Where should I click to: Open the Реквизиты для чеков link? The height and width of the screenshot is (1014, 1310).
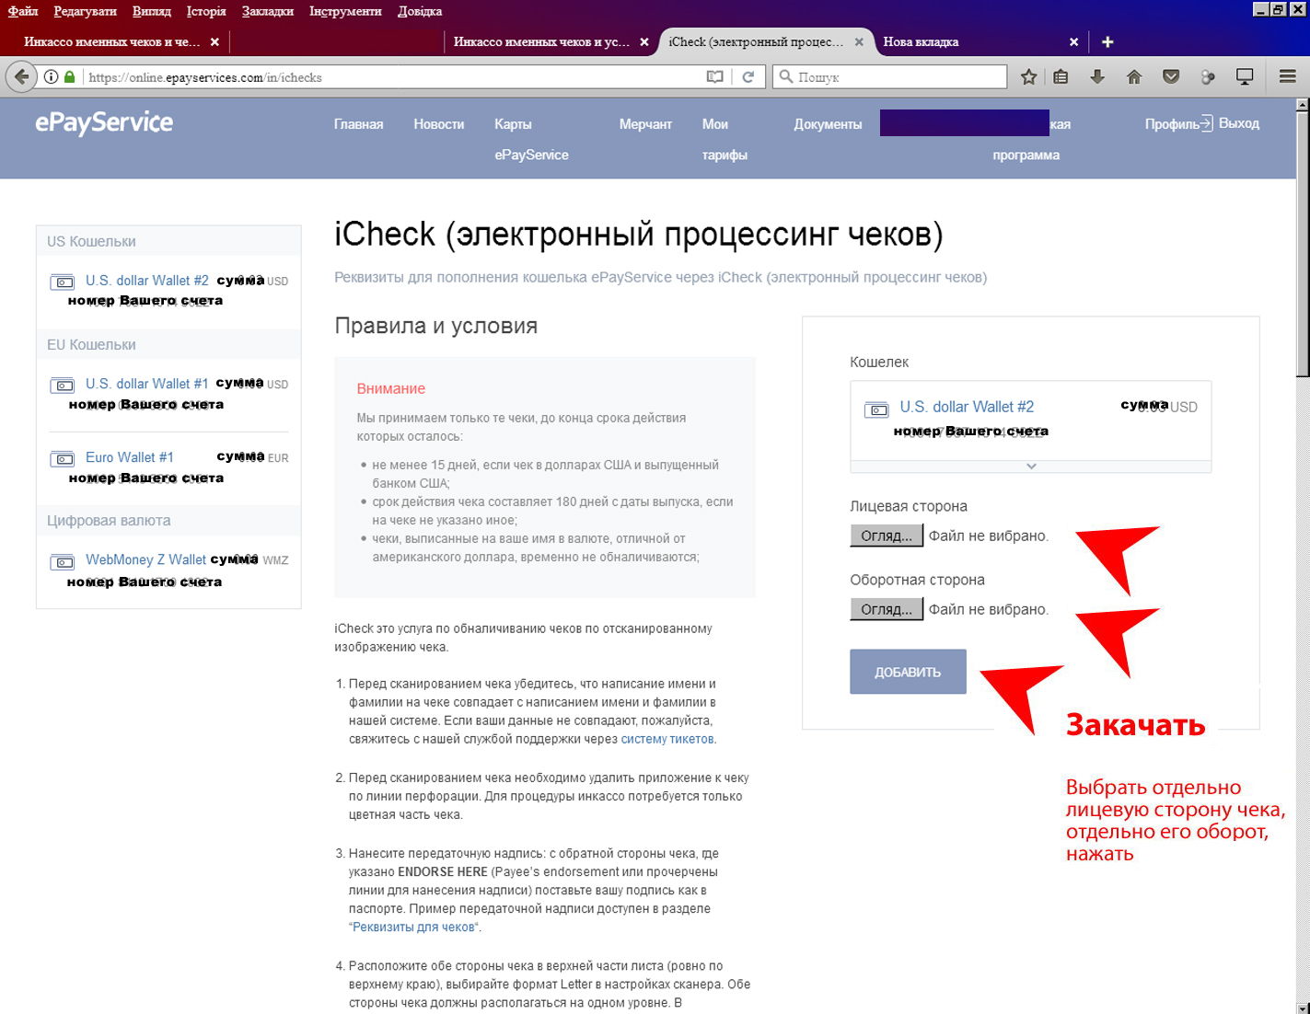[x=414, y=927]
